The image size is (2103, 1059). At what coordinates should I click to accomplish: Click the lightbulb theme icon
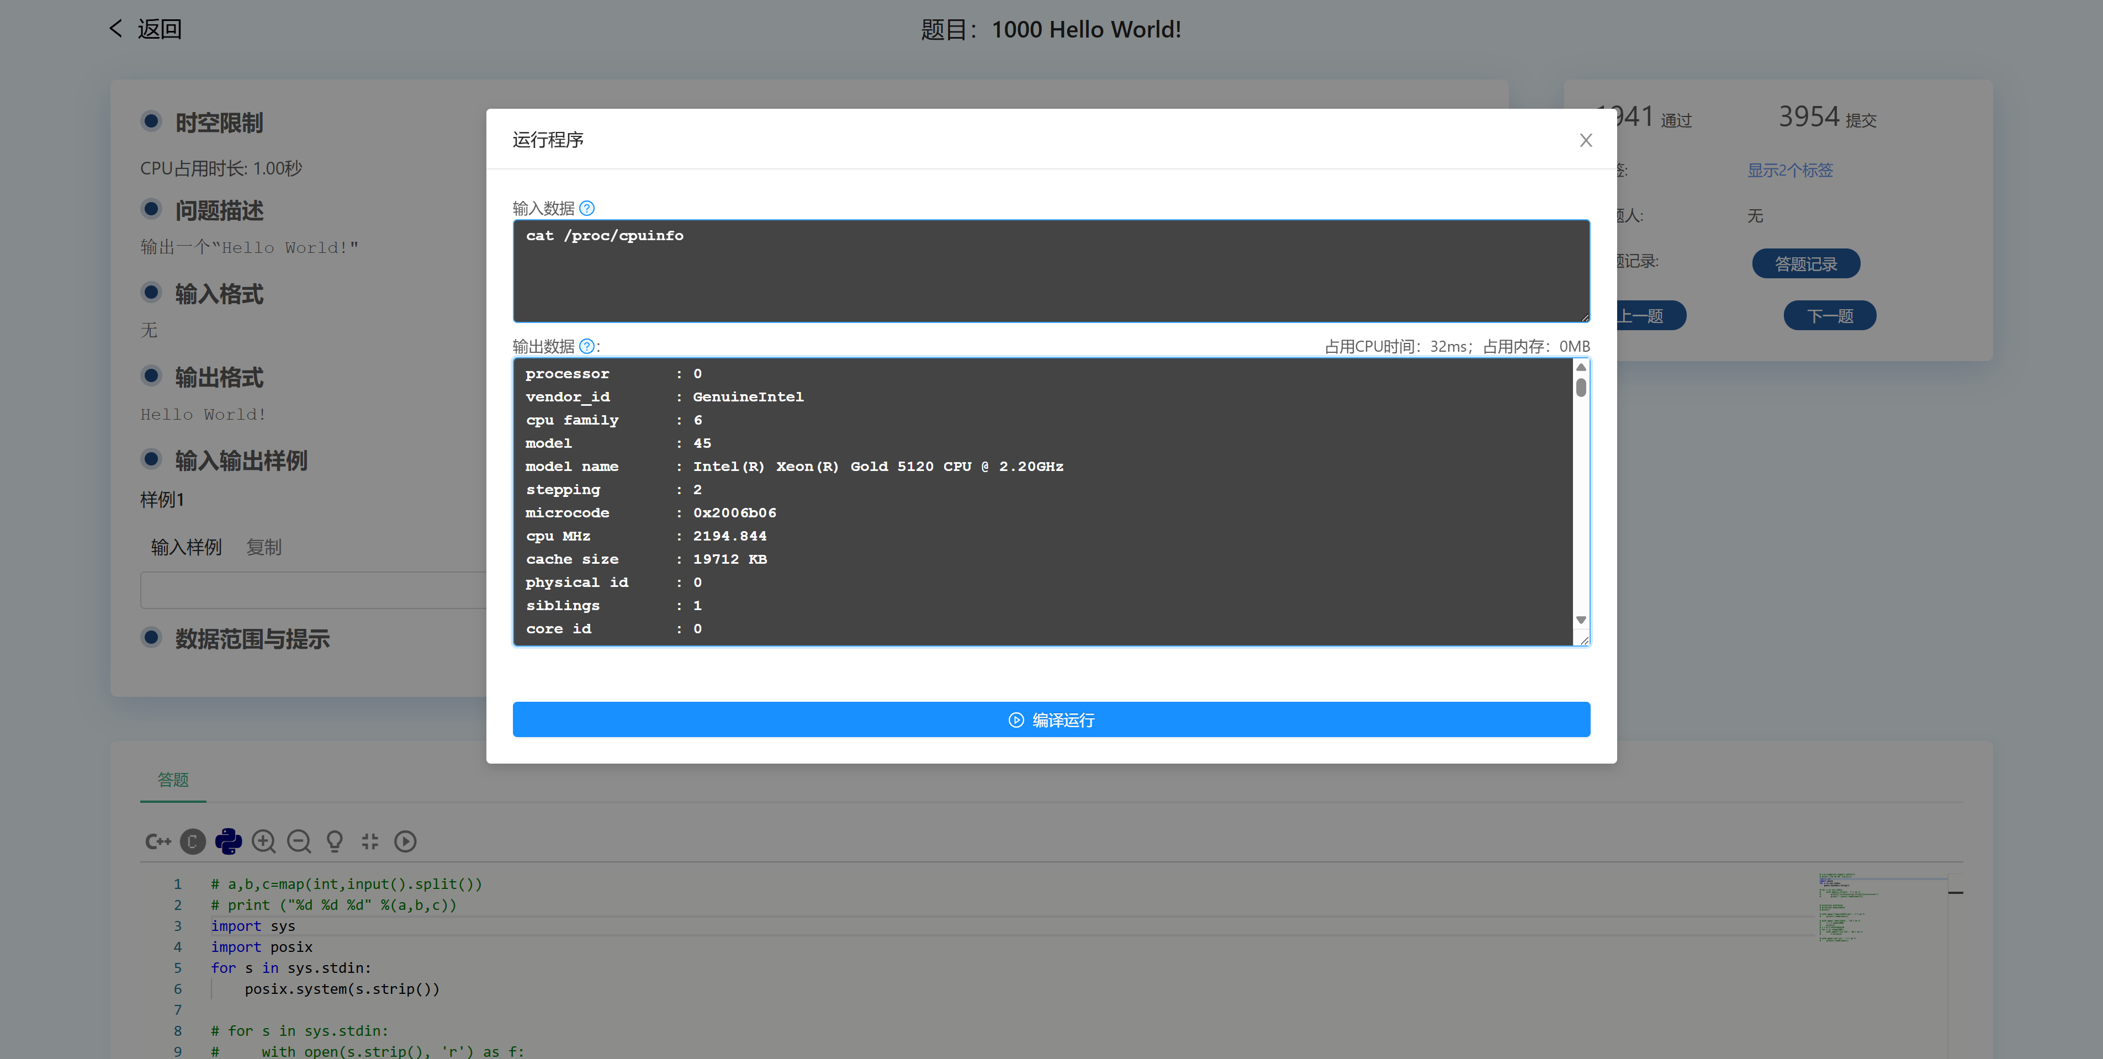pyautogui.click(x=335, y=841)
